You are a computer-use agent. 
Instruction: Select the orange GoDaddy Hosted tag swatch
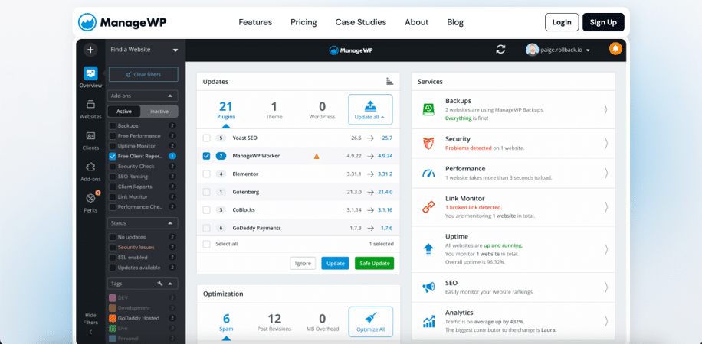click(113, 318)
